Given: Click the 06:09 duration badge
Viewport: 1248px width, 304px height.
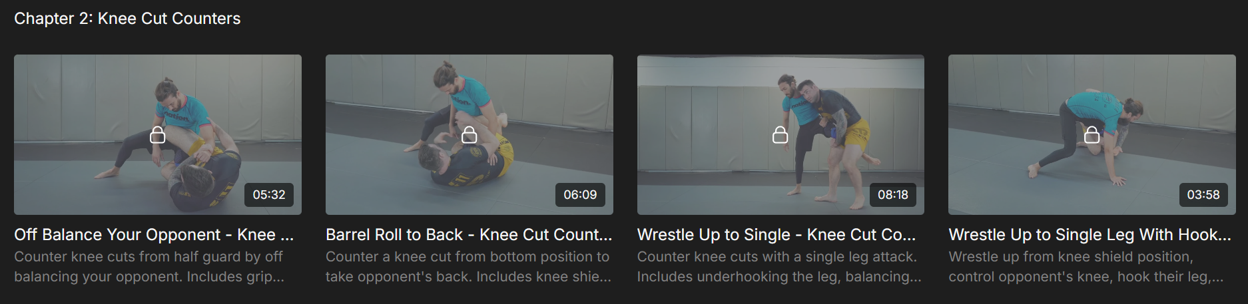Looking at the screenshot, I should coord(580,195).
